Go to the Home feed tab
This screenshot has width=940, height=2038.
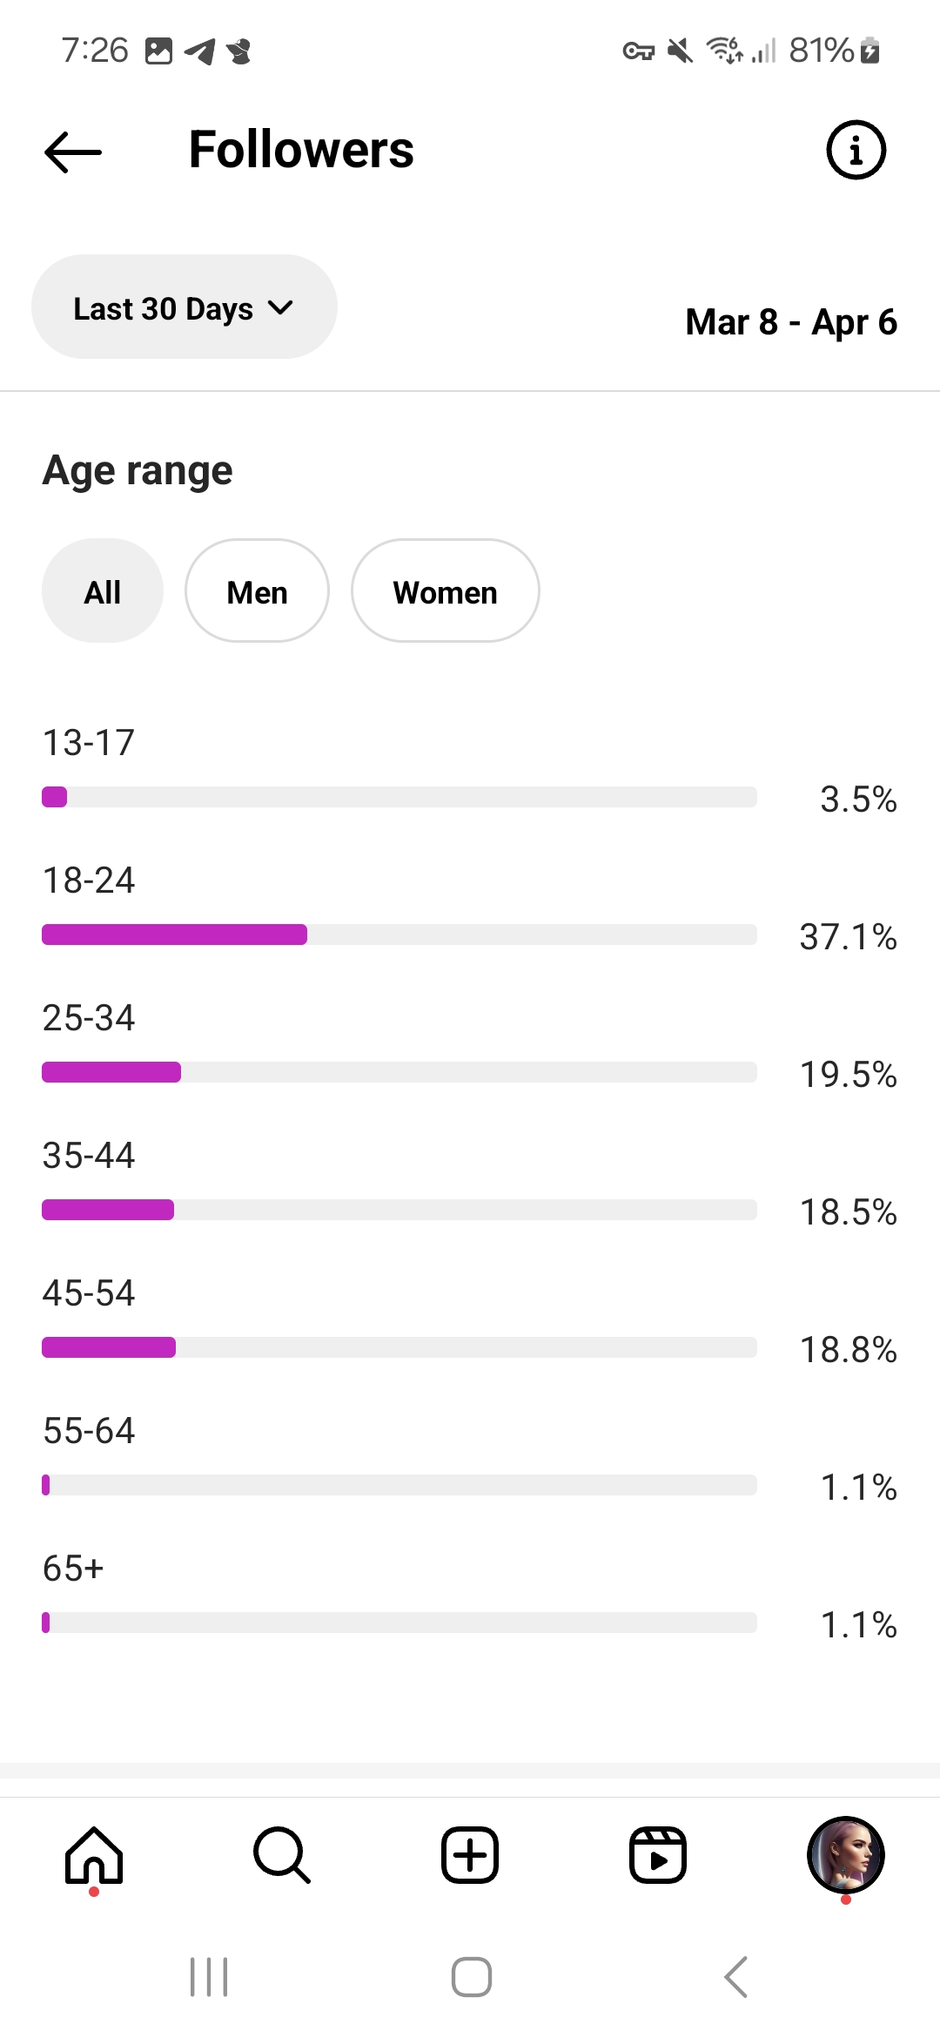(x=94, y=1855)
